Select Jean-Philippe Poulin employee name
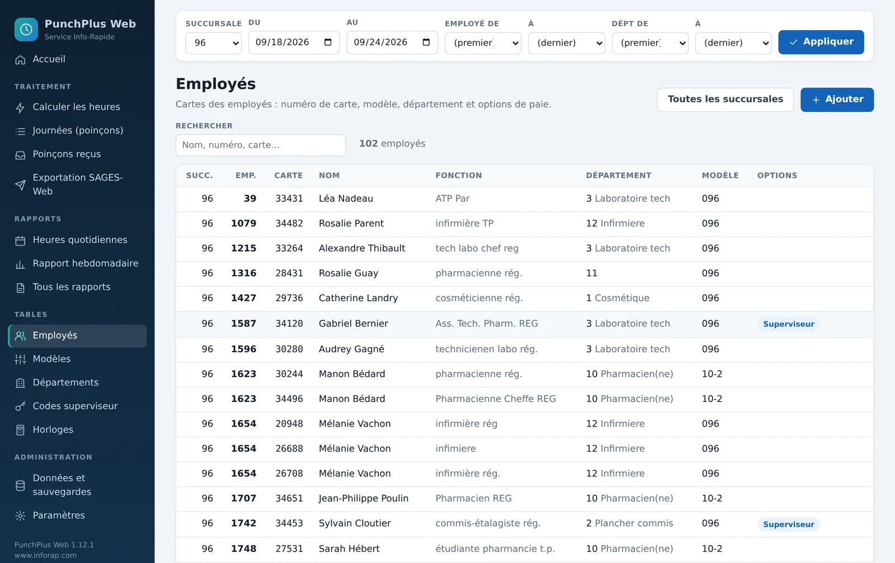Screen dimensions: 895x563 (364, 499)
